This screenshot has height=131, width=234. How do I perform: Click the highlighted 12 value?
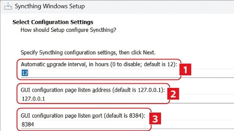(x=25, y=73)
